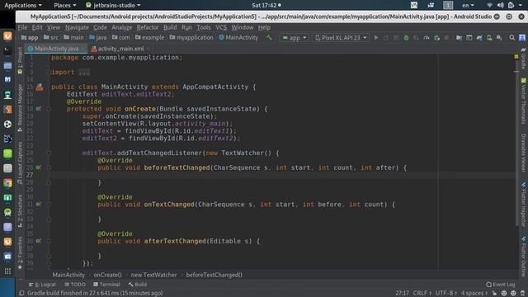This screenshot has height=297, width=528.
Task: Open the UTF-8 encoding selector
Action: 446,293
